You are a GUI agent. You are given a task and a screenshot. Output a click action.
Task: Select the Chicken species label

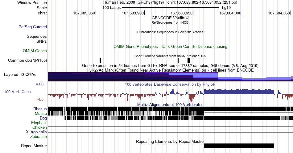[39, 127]
